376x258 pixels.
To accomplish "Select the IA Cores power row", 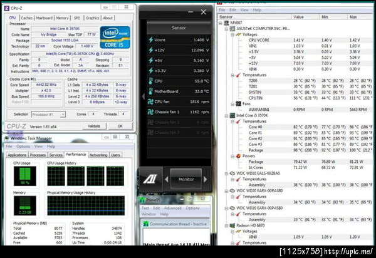I will 295,167.
